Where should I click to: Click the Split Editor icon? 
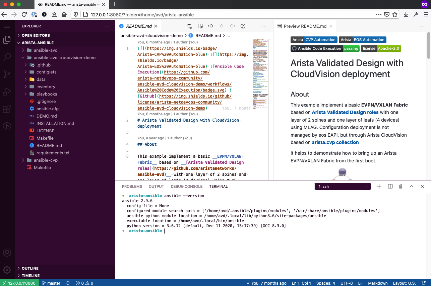[x=254, y=26]
